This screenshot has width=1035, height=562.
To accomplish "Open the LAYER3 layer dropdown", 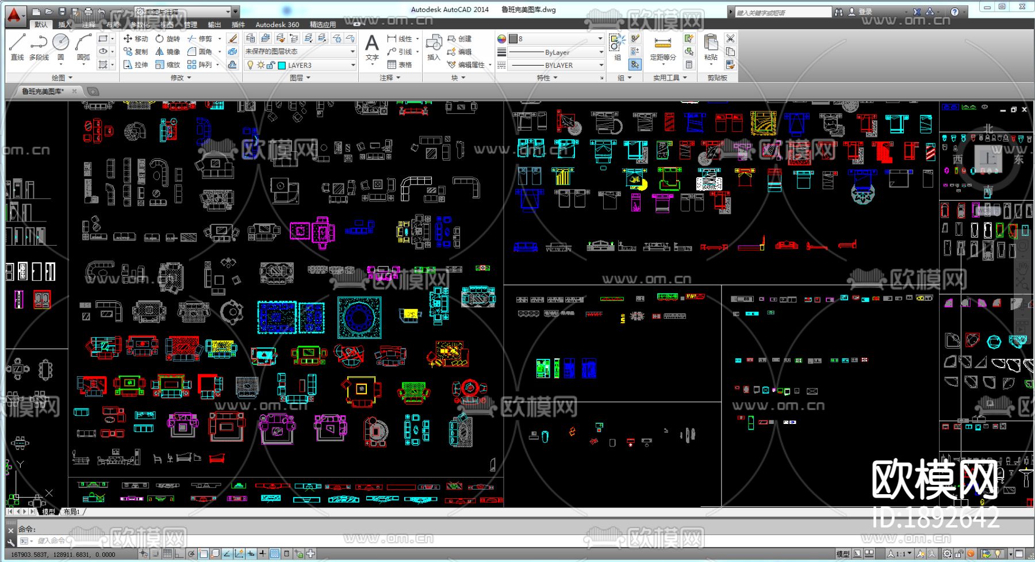I will 301,65.
